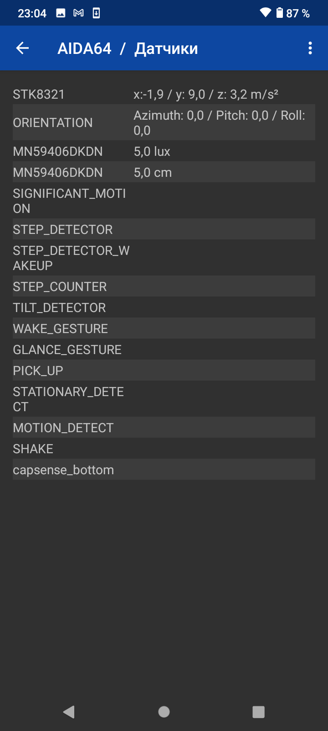Tap the battery status icon
The height and width of the screenshot is (731, 328).
(x=280, y=13)
